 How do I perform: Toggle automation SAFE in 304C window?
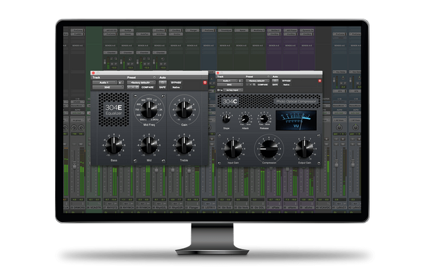(x=275, y=85)
